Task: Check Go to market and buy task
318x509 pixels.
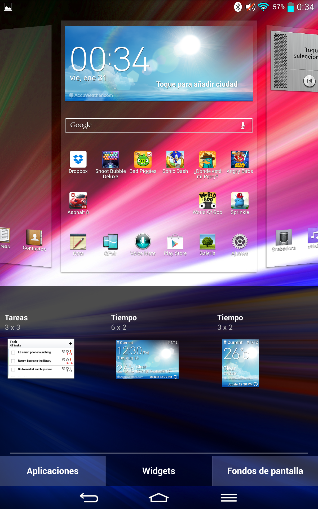Action: point(13,370)
